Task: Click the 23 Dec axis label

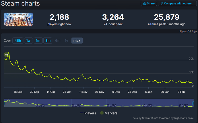Action: [132, 92]
